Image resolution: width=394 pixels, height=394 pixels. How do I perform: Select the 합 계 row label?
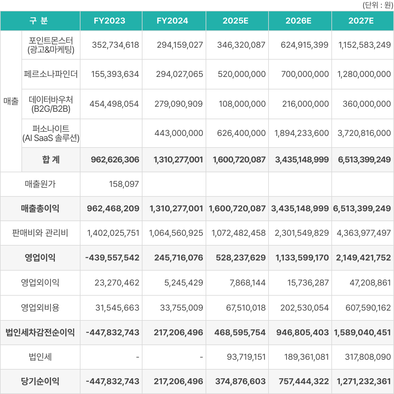coord(51,160)
